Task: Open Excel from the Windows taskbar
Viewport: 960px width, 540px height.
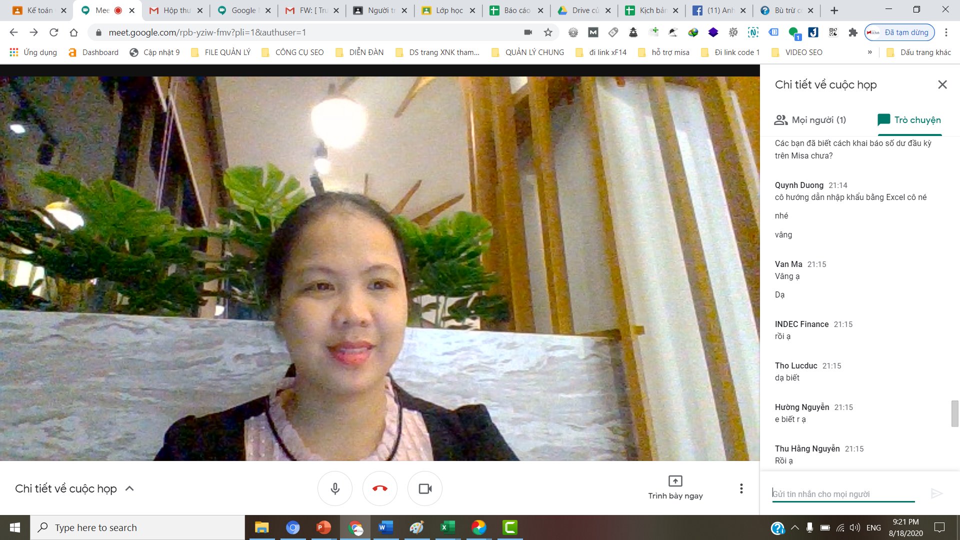Action: tap(447, 527)
